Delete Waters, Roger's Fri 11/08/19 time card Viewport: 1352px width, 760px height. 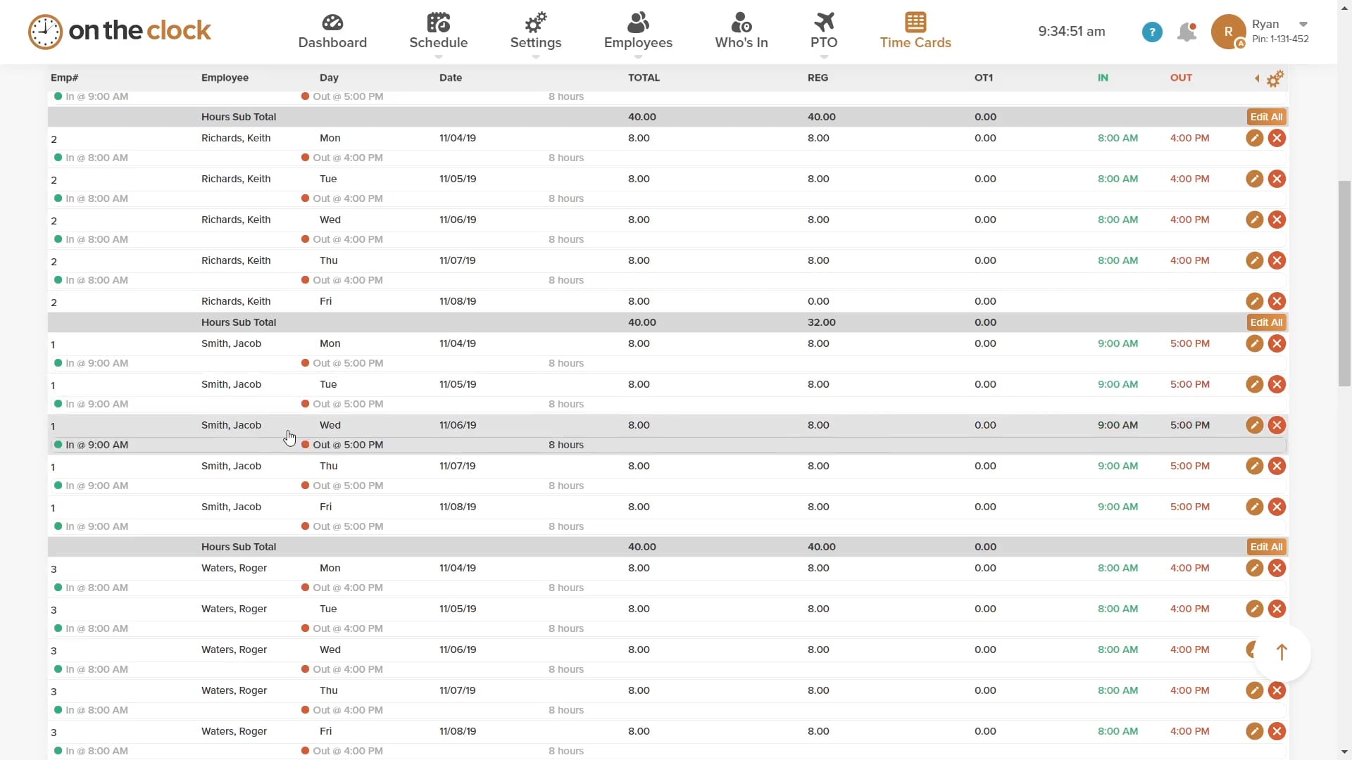[1277, 731]
